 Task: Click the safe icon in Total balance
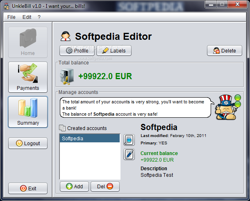click(67, 76)
